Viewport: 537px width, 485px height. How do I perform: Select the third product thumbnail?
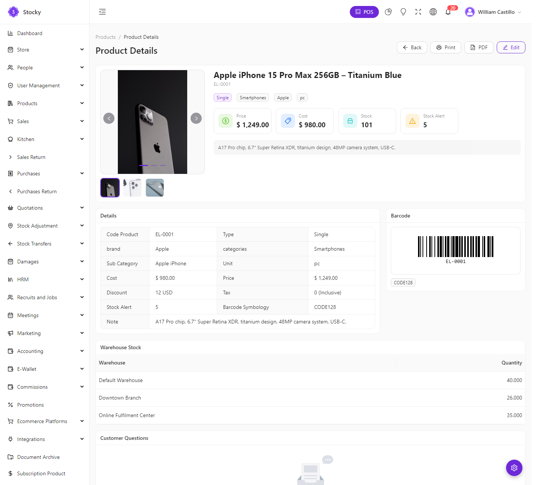click(x=155, y=188)
